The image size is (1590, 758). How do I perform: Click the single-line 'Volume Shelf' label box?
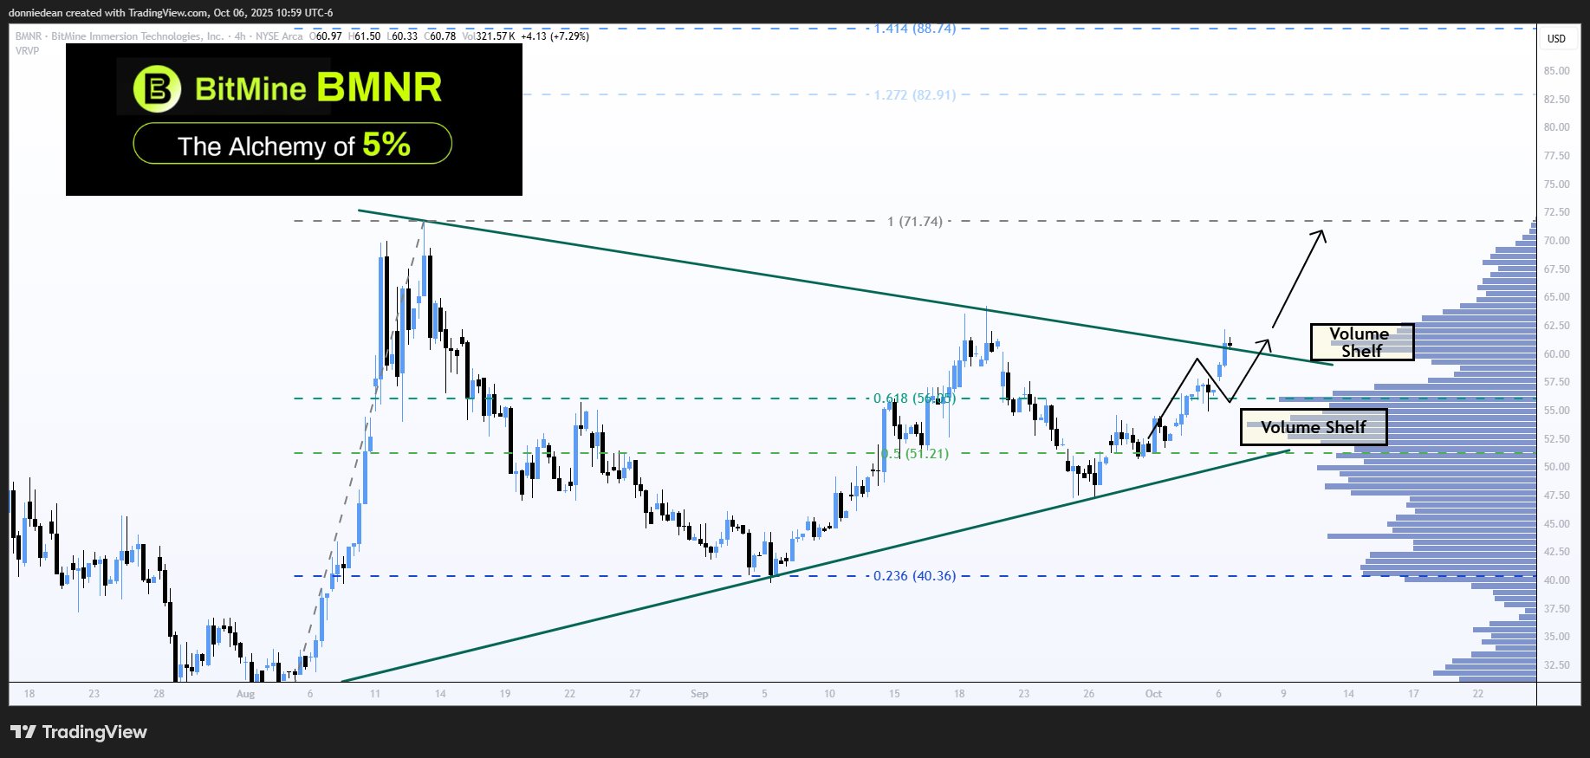[1314, 427]
